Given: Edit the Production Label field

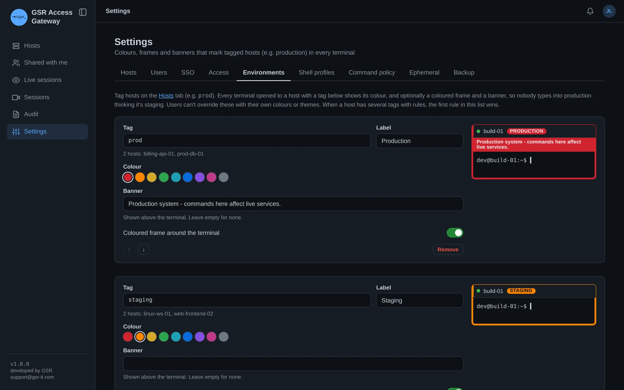Looking at the screenshot, I should pos(419,141).
